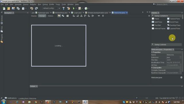The image size is (184, 104).
Task: Click Firefox in the taskbar
Action: coord(48,102)
